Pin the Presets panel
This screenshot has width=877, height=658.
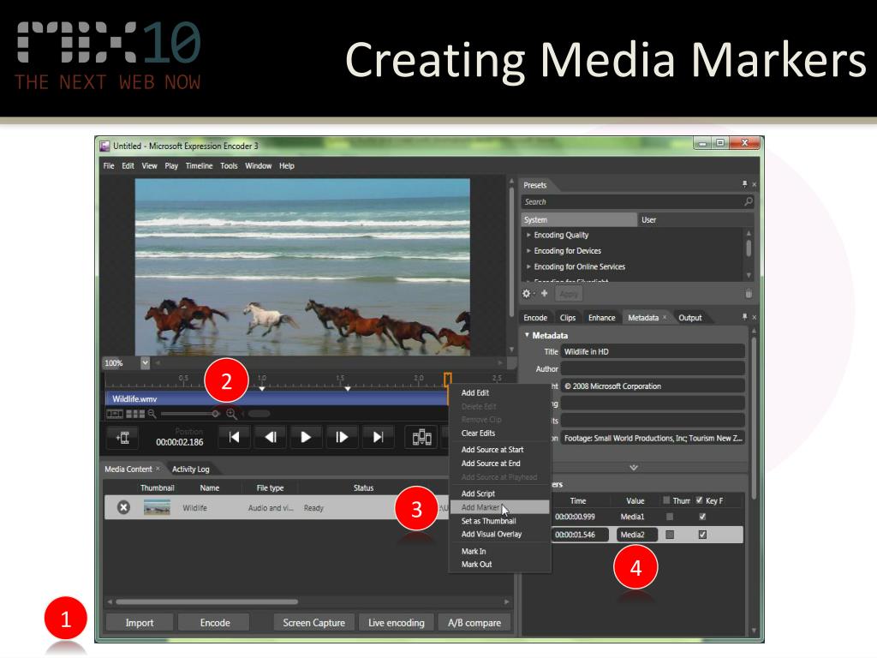tap(744, 184)
